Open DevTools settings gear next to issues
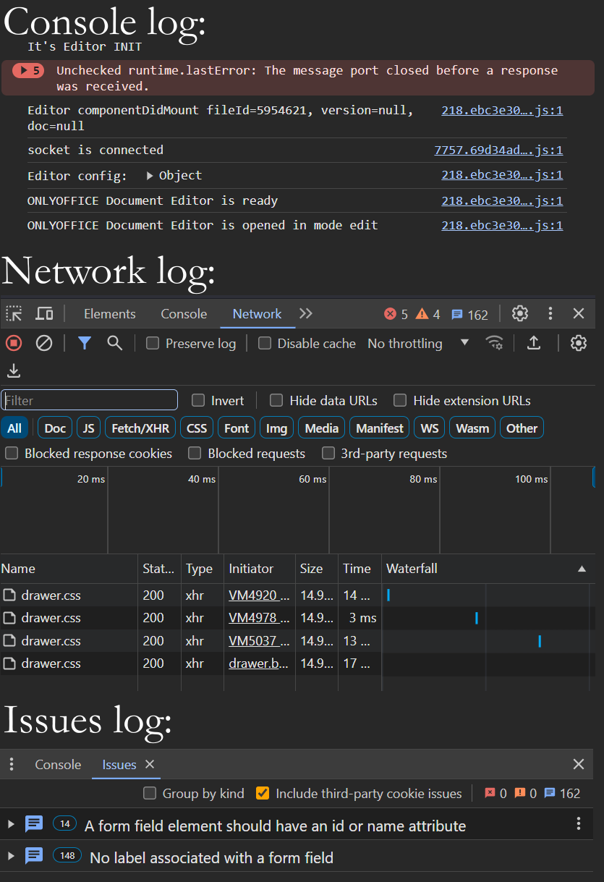This screenshot has height=882, width=604. [520, 313]
